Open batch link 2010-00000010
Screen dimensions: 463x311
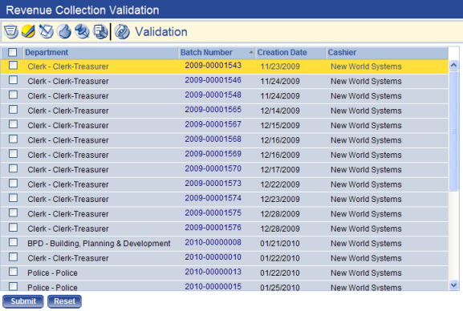(213, 257)
